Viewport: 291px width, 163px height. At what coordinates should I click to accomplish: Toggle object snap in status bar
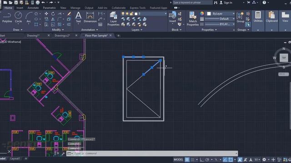click(231, 159)
